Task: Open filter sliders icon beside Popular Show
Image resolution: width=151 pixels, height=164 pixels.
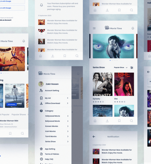Action: (x=132, y=68)
